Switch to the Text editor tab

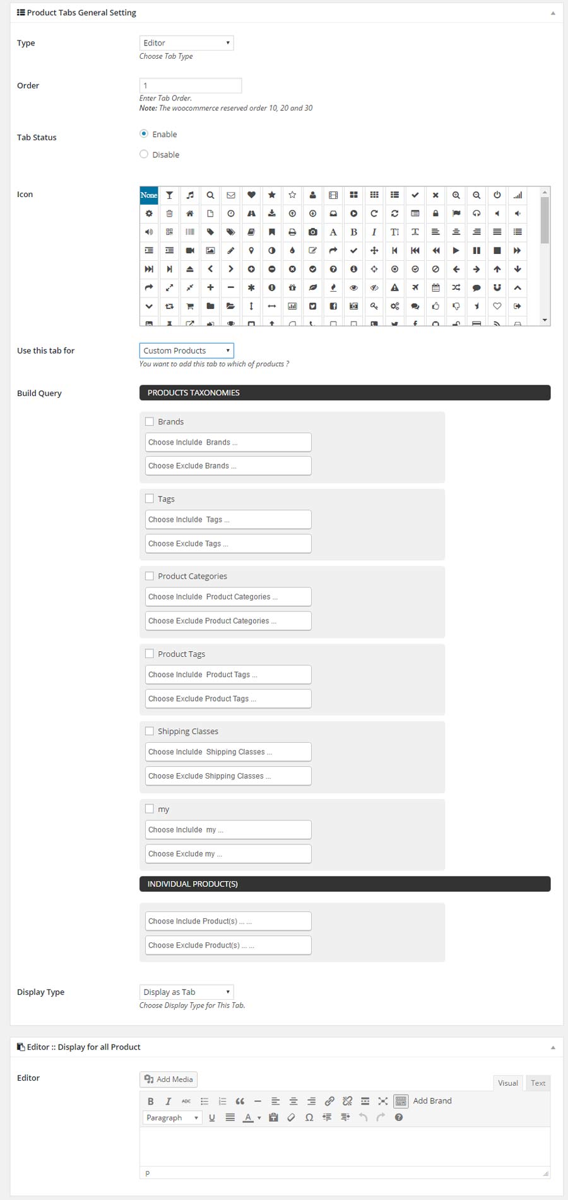click(538, 1083)
